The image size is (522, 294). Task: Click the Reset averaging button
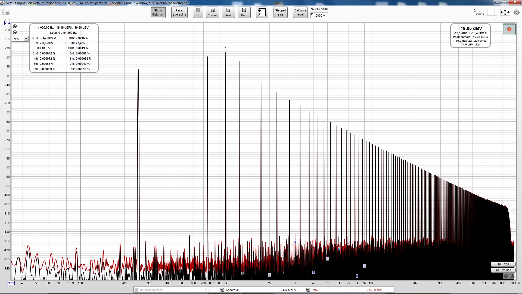pyautogui.click(x=179, y=12)
